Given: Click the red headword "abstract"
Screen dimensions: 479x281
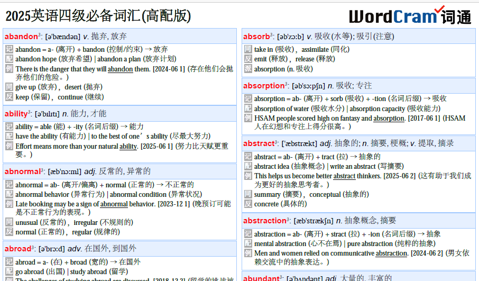Looking at the screenshot, I should [x=259, y=143].
